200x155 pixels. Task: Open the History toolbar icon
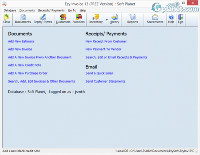click(x=114, y=19)
